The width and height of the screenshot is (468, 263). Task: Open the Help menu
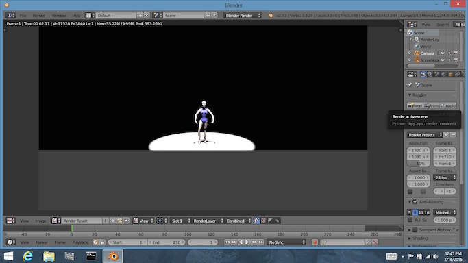pyautogui.click(x=77, y=16)
